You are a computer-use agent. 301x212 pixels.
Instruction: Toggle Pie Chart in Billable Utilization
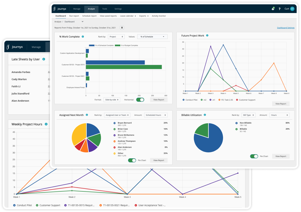tap(254, 156)
